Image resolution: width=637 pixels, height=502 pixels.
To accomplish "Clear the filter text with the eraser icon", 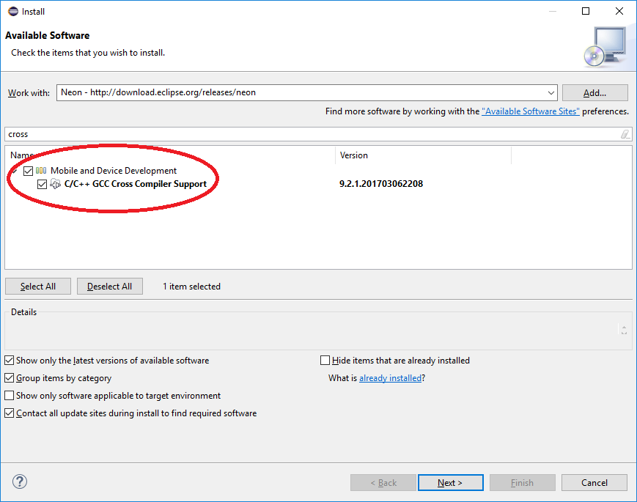I will tap(625, 134).
